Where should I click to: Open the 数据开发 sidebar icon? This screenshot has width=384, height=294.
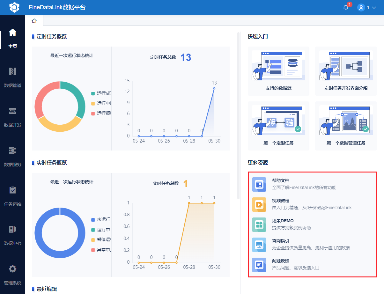tap(12, 111)
